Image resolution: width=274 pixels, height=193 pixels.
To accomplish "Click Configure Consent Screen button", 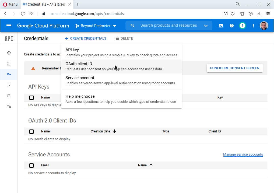I will [234, 68].
